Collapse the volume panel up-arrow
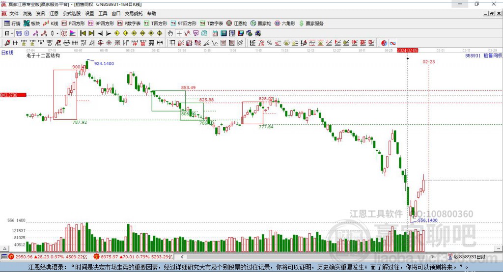Viewport: 503px width, 272px height. click(x=4, y=248)
